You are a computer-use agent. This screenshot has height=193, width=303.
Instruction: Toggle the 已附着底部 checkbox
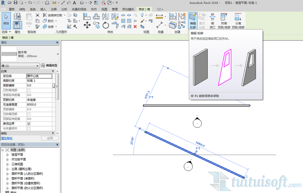(29, 90)
